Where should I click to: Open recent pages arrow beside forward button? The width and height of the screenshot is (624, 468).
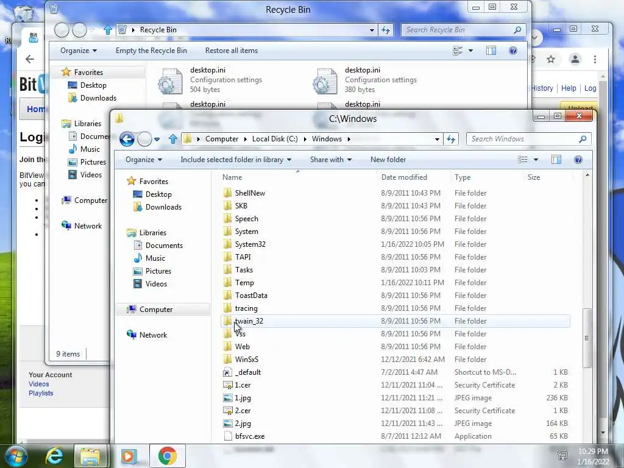point(157,140)
